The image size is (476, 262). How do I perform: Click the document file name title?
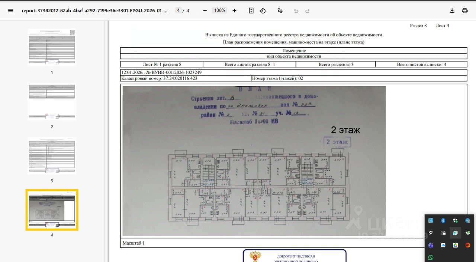(x=94, y=10)
